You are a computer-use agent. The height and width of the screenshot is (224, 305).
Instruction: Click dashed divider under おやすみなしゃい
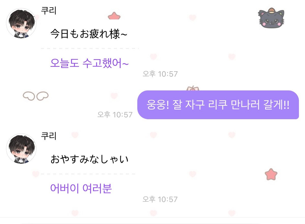[x=88, y=174]
